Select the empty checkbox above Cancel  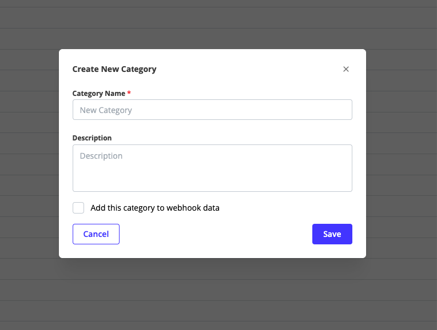(78, 208)
